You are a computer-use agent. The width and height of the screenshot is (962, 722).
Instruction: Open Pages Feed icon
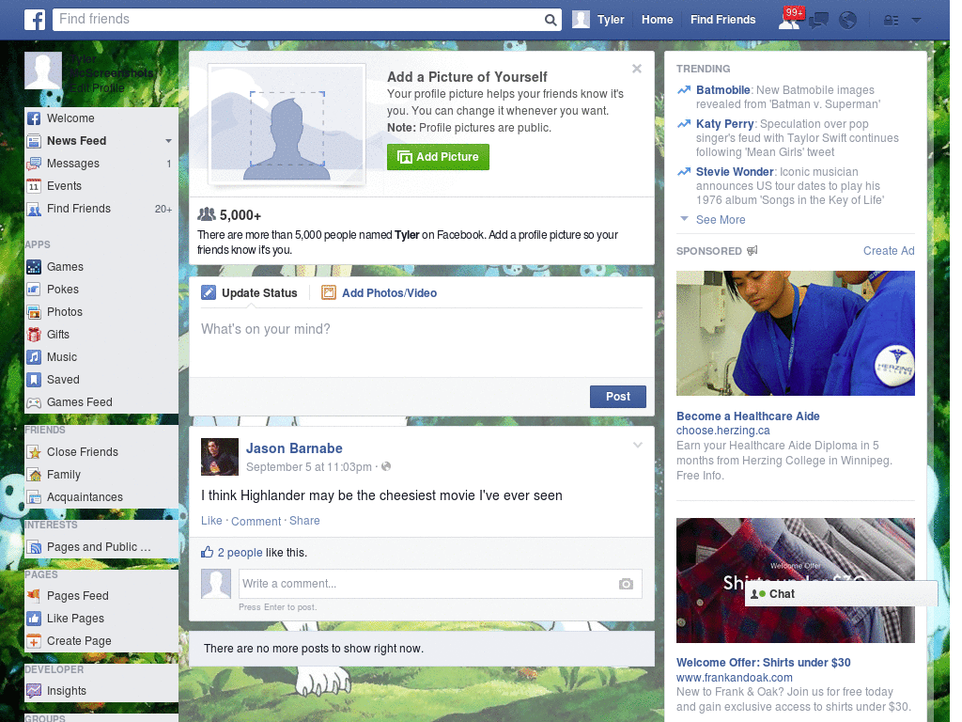34,595
